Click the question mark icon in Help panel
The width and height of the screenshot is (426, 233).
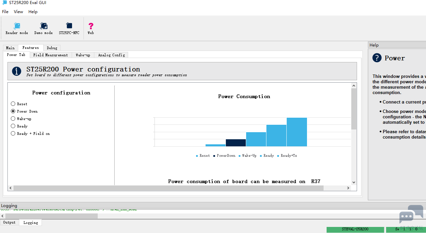[x=377, y=58]
